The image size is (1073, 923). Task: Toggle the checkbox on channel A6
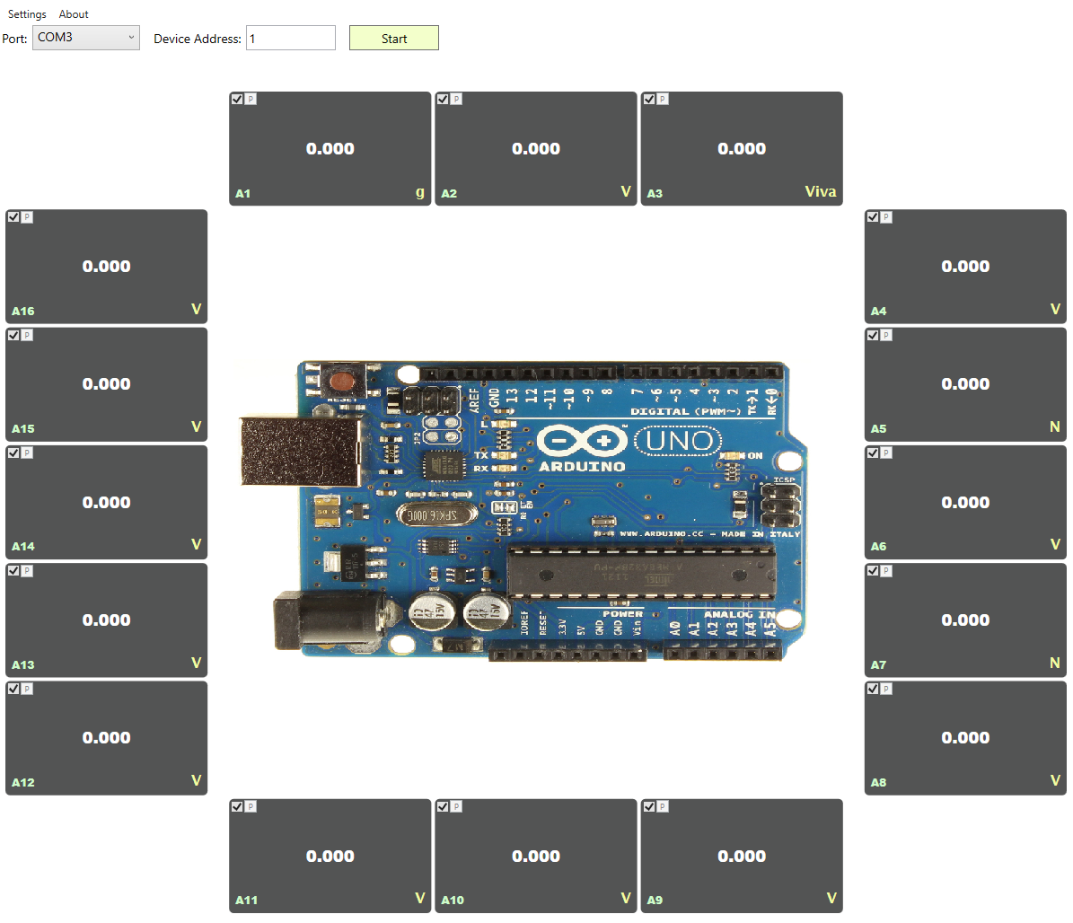pyautogui.click(x=871, y=453)
